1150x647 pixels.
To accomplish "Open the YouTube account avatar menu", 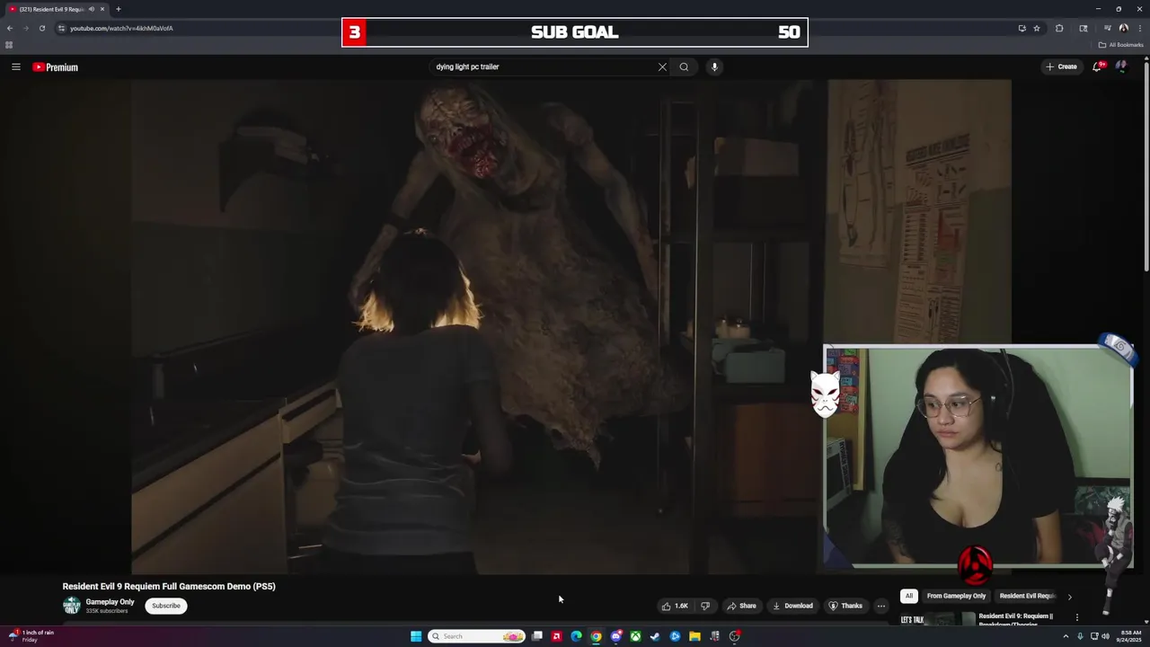I will tap(1121, 66).
